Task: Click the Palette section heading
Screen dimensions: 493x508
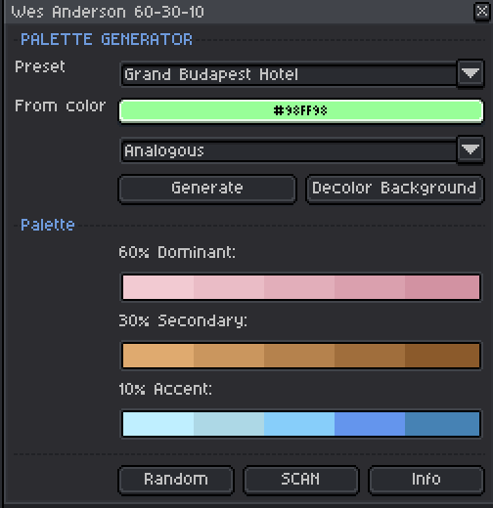Action: [48, 225]
